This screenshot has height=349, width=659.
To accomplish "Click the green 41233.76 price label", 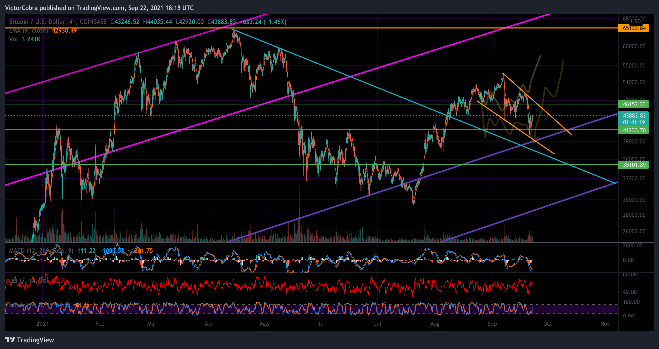I will pos(633,130).
